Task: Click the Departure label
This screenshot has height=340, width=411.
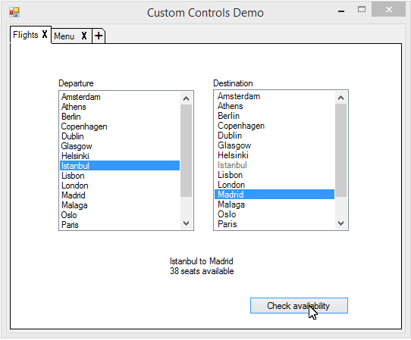Action: point(76,83)
